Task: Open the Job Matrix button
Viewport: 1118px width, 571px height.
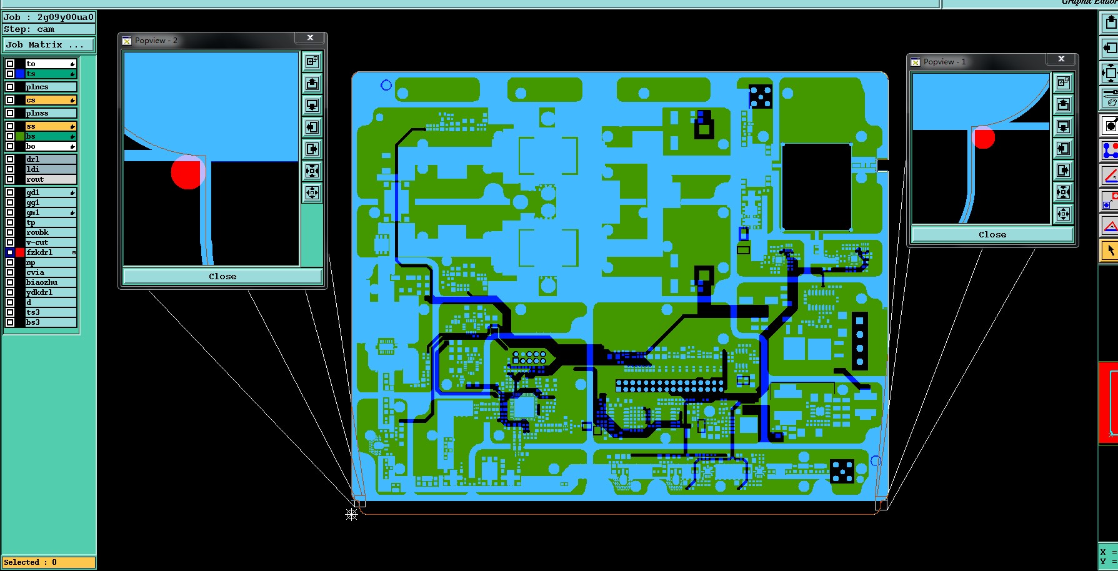Action: 49,45
